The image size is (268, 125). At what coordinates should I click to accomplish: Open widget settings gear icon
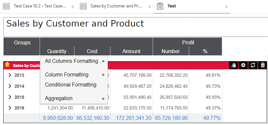point(243,65)
